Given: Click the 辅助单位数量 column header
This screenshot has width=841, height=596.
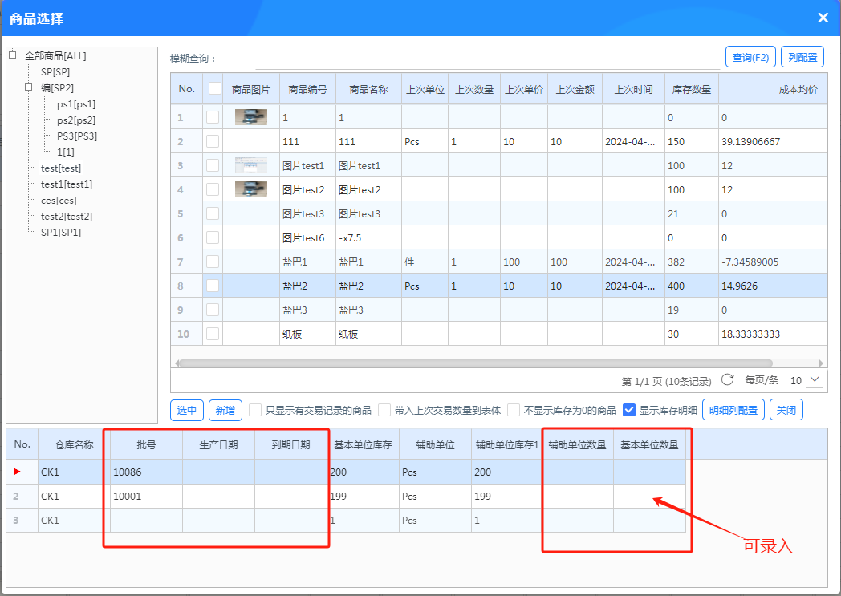Looking at the screenshot, I should point(578,444).
